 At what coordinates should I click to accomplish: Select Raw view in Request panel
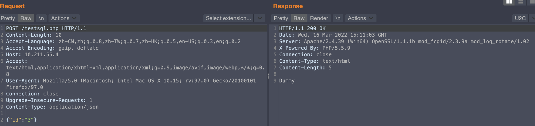click(26, 18)
